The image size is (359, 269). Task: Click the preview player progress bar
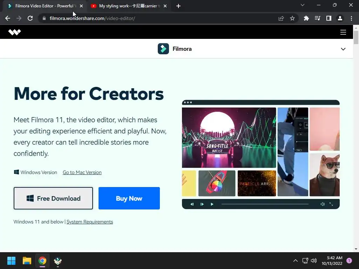(x=265, y=204)
